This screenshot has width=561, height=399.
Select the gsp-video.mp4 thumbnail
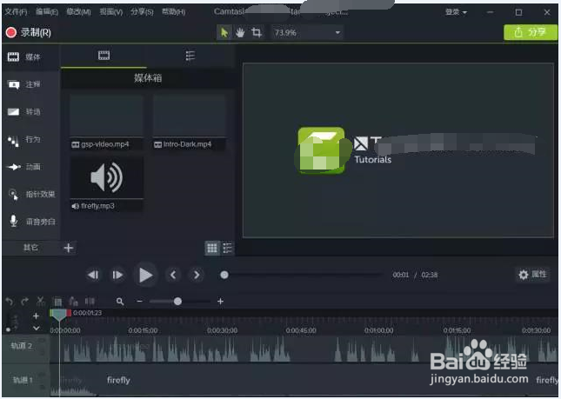[107, 122]
